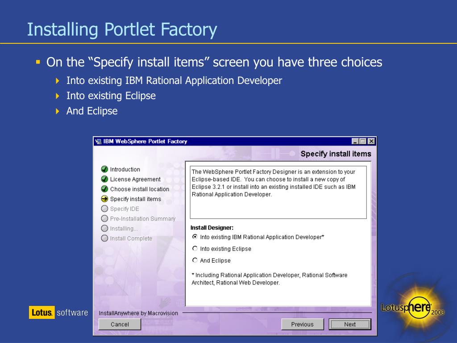This screenshot has width=457, height=343.
Task: Click description text box about WebSphere Portlet Factory Designer
Action: (278, 192)
